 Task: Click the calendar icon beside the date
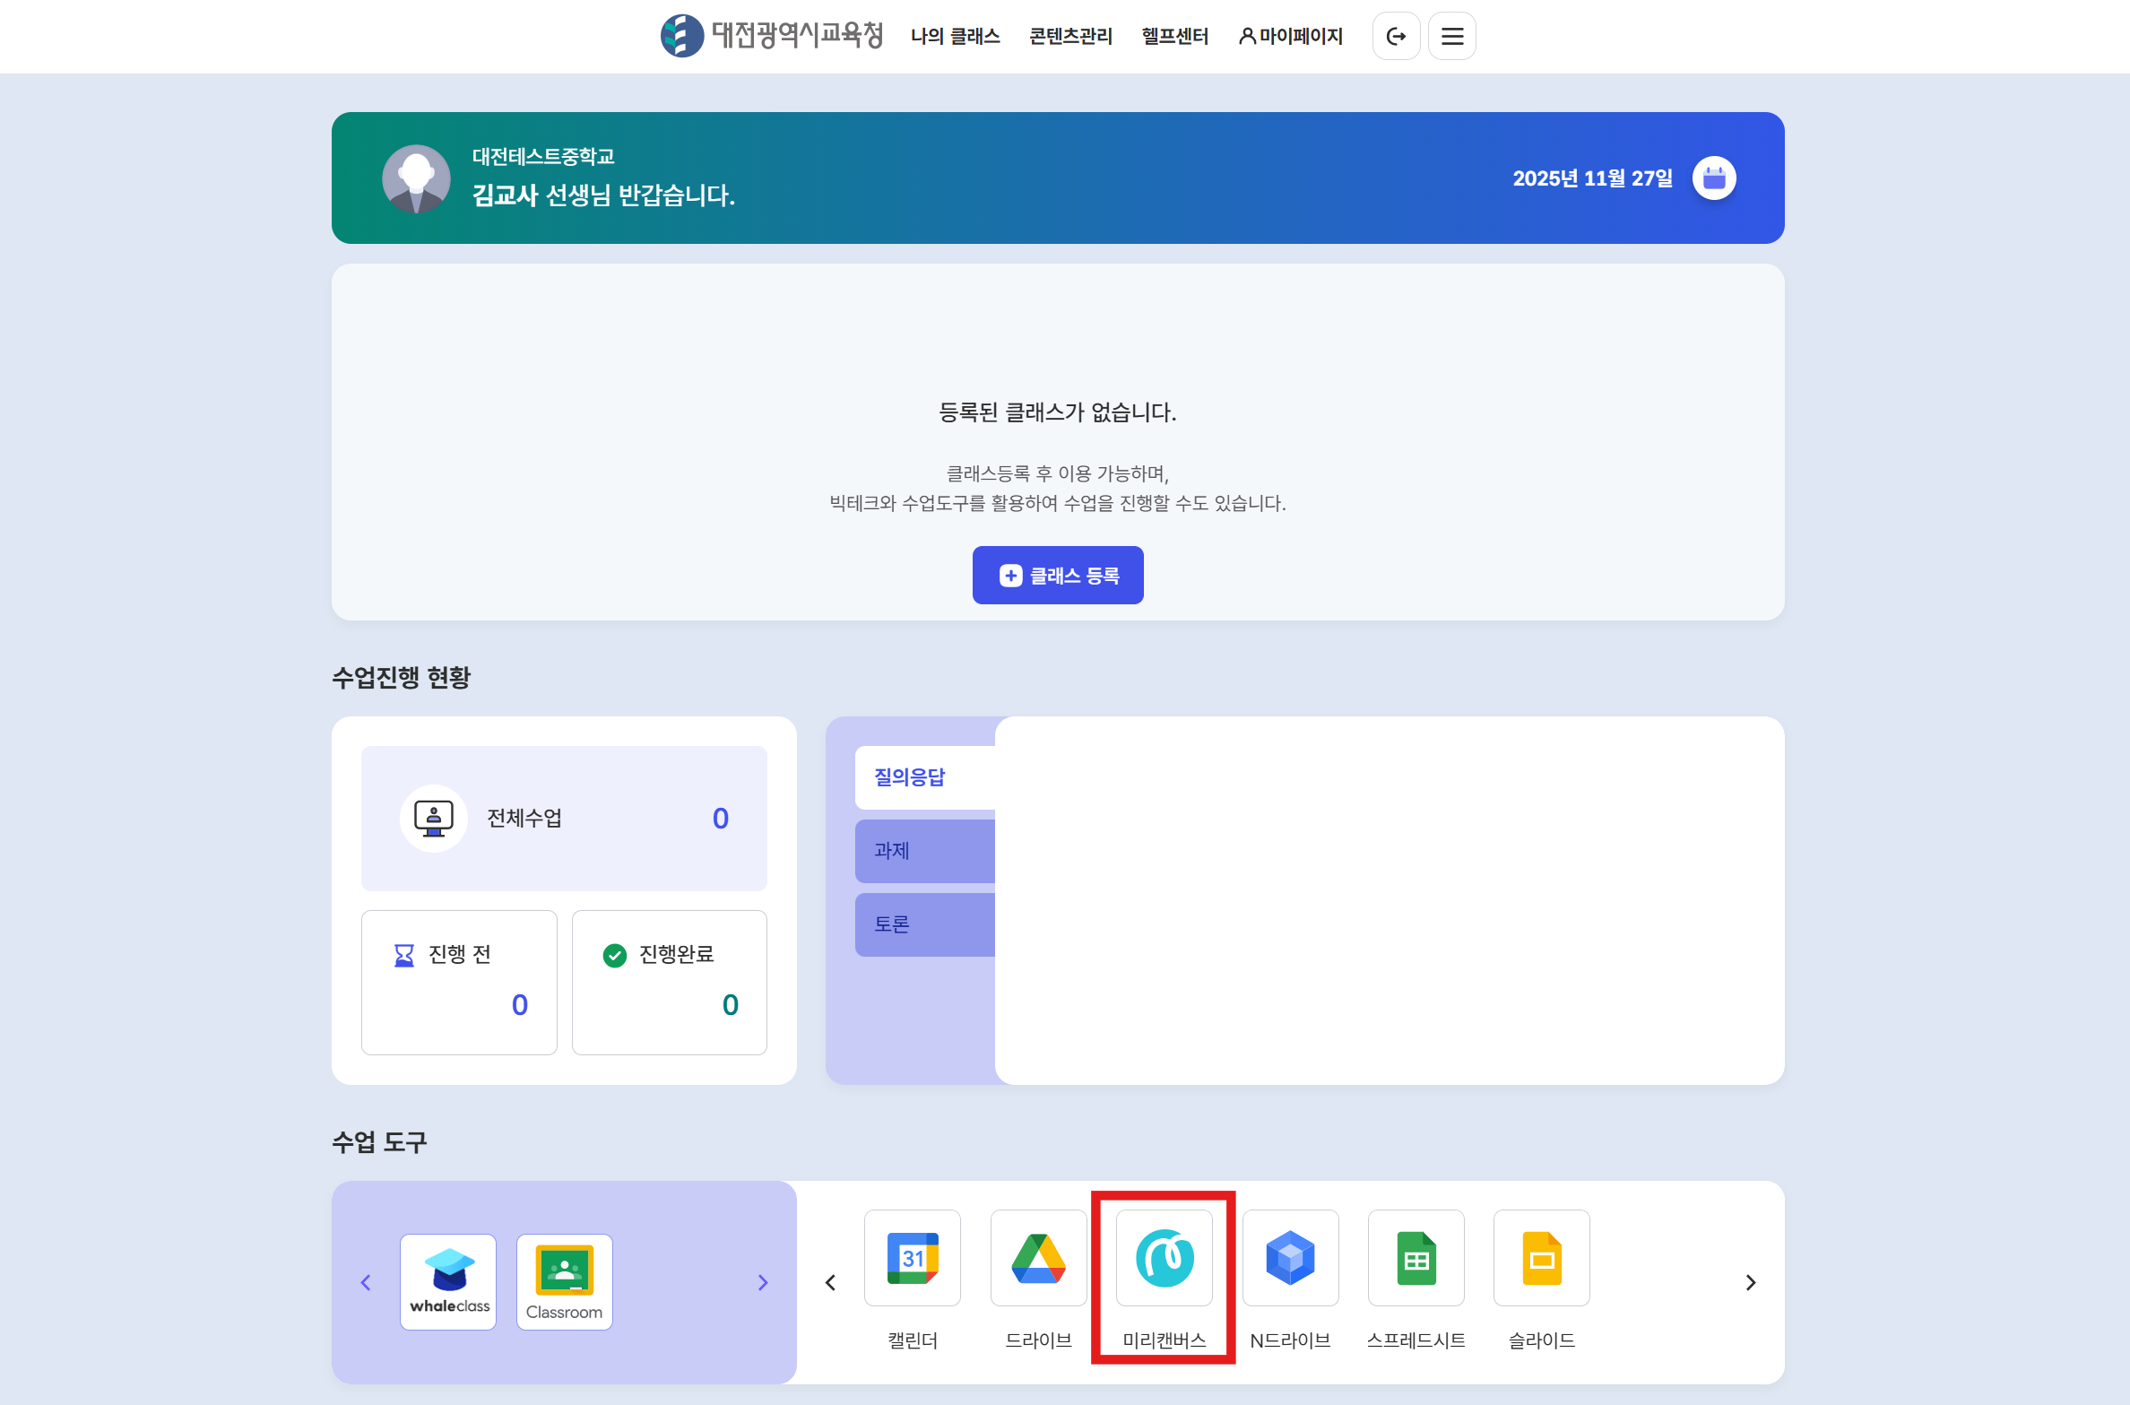click(1713, 178)
